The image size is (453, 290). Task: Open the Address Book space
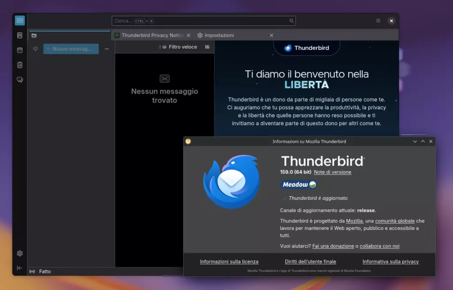[19, 35]
